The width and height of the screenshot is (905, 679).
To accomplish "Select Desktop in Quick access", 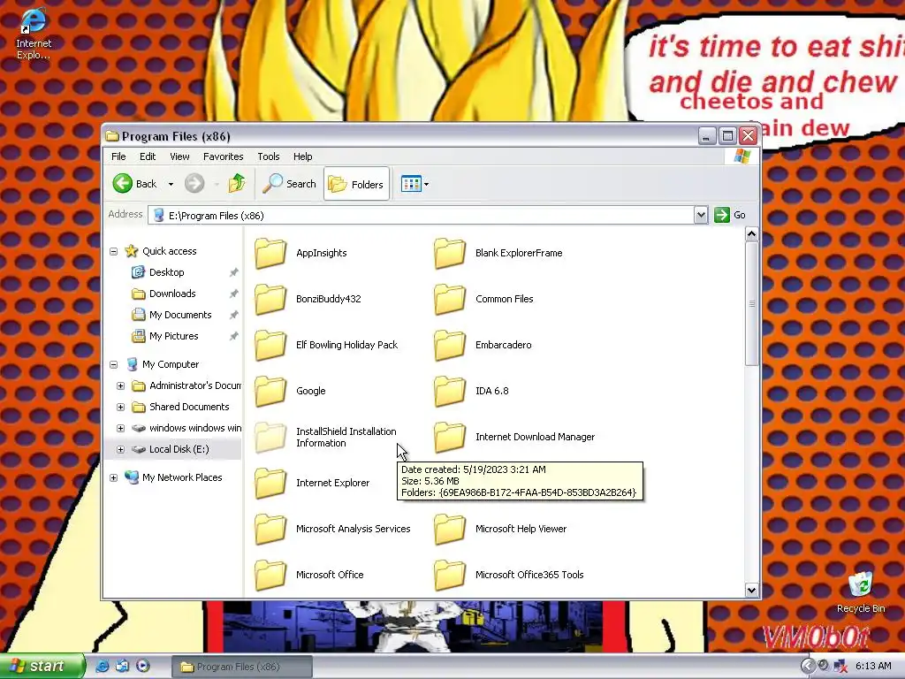I will pos(167,272).
